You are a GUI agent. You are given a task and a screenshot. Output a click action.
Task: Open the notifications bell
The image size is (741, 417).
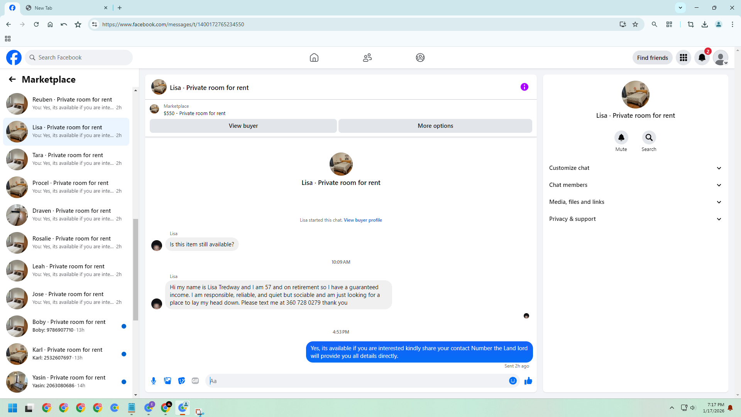pyautogui.click(x=702, y=58)
